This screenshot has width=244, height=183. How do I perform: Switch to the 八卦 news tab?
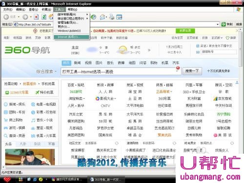tap(23, 144)
